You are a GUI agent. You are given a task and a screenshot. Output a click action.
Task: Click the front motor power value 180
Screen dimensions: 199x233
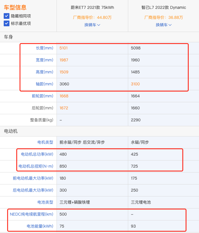tap(63, 178)
